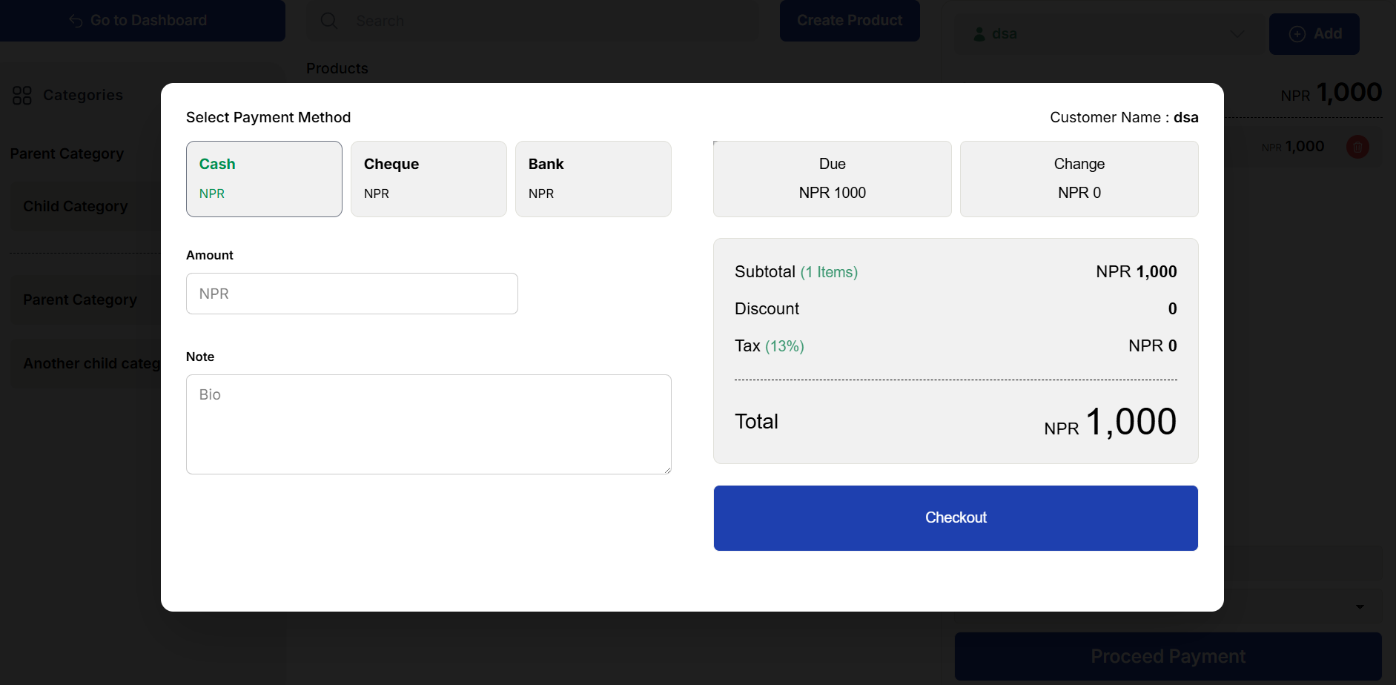1396x685 pixels.
Task: Click inside the Note text area
Action: click(x=429, y=424)
